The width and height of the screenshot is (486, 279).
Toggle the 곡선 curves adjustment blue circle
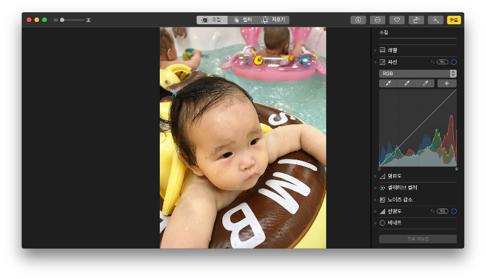click(x=454, y=62)
